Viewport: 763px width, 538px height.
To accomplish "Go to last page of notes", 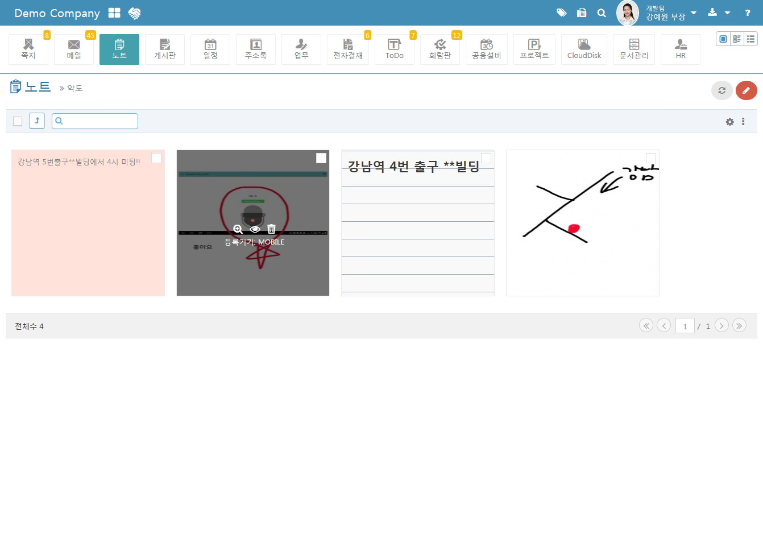I will [x=739, y=325].
